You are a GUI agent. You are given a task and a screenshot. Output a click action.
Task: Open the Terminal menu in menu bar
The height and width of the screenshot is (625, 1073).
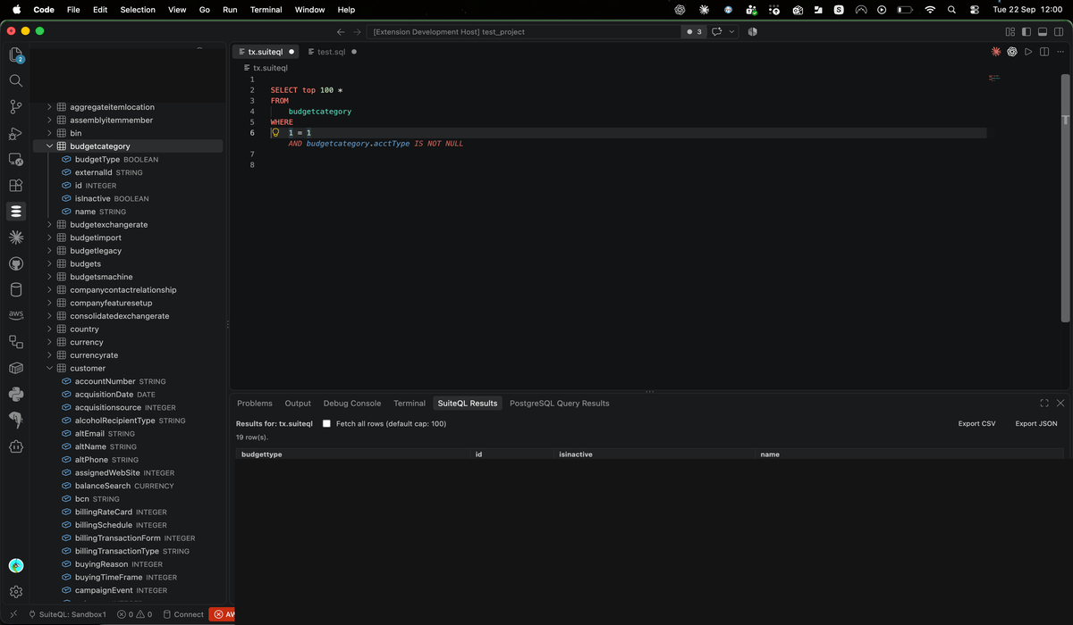266,10
